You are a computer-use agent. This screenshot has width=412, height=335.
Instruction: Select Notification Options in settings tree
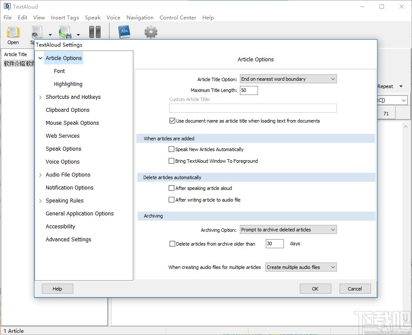(x=69, y=187)
